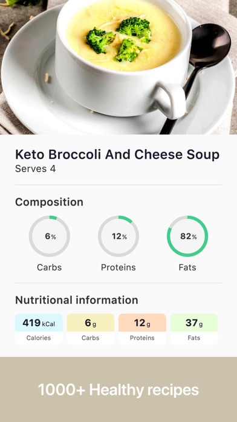Tap the broccoli soup recipe photo
Screen dimensions: 237x422
[x=118, y=67]
